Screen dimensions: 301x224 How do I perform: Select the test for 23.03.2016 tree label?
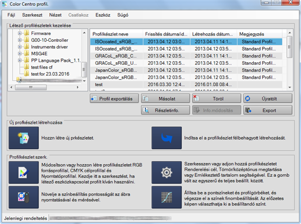[x=50, y=74]
